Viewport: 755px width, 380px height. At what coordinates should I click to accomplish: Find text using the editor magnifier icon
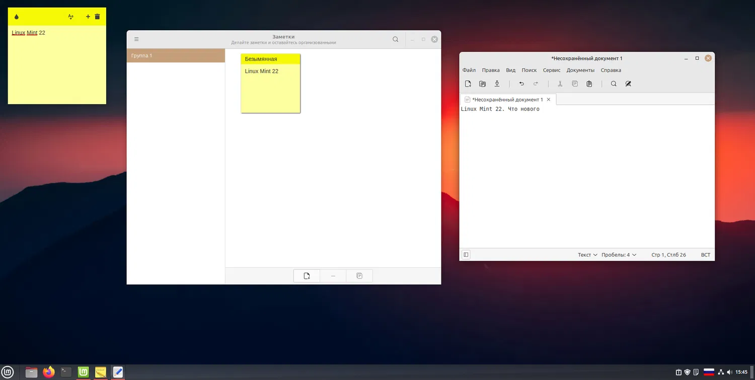614,84
